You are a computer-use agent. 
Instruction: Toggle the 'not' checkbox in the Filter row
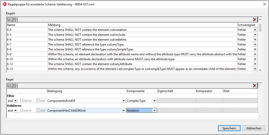point(38,101)
